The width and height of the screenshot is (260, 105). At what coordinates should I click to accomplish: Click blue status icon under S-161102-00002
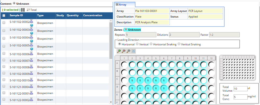click(32, 25)
